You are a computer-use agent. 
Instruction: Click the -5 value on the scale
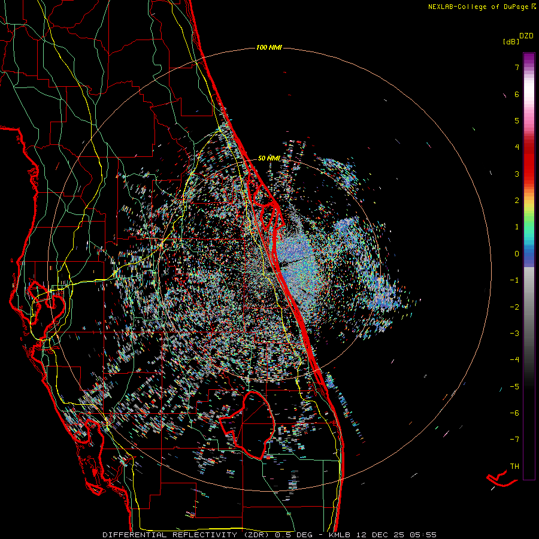coord(514,386)
